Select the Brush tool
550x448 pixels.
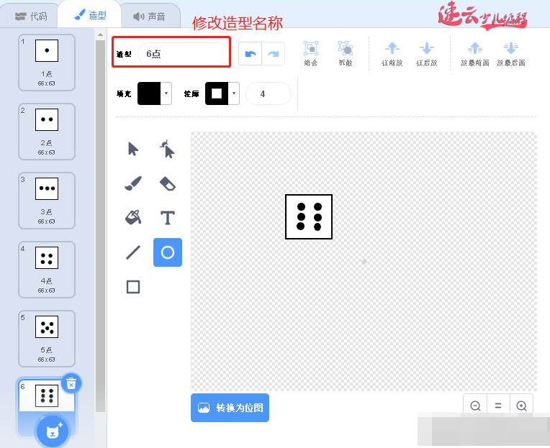(133, 183)
